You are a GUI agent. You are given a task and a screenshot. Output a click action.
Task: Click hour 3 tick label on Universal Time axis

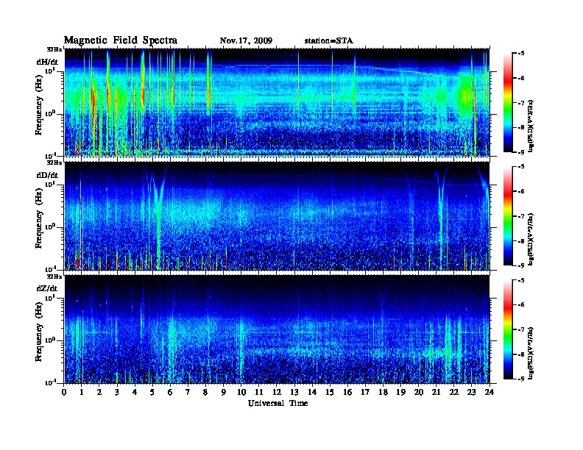click(x=117, y=393)
